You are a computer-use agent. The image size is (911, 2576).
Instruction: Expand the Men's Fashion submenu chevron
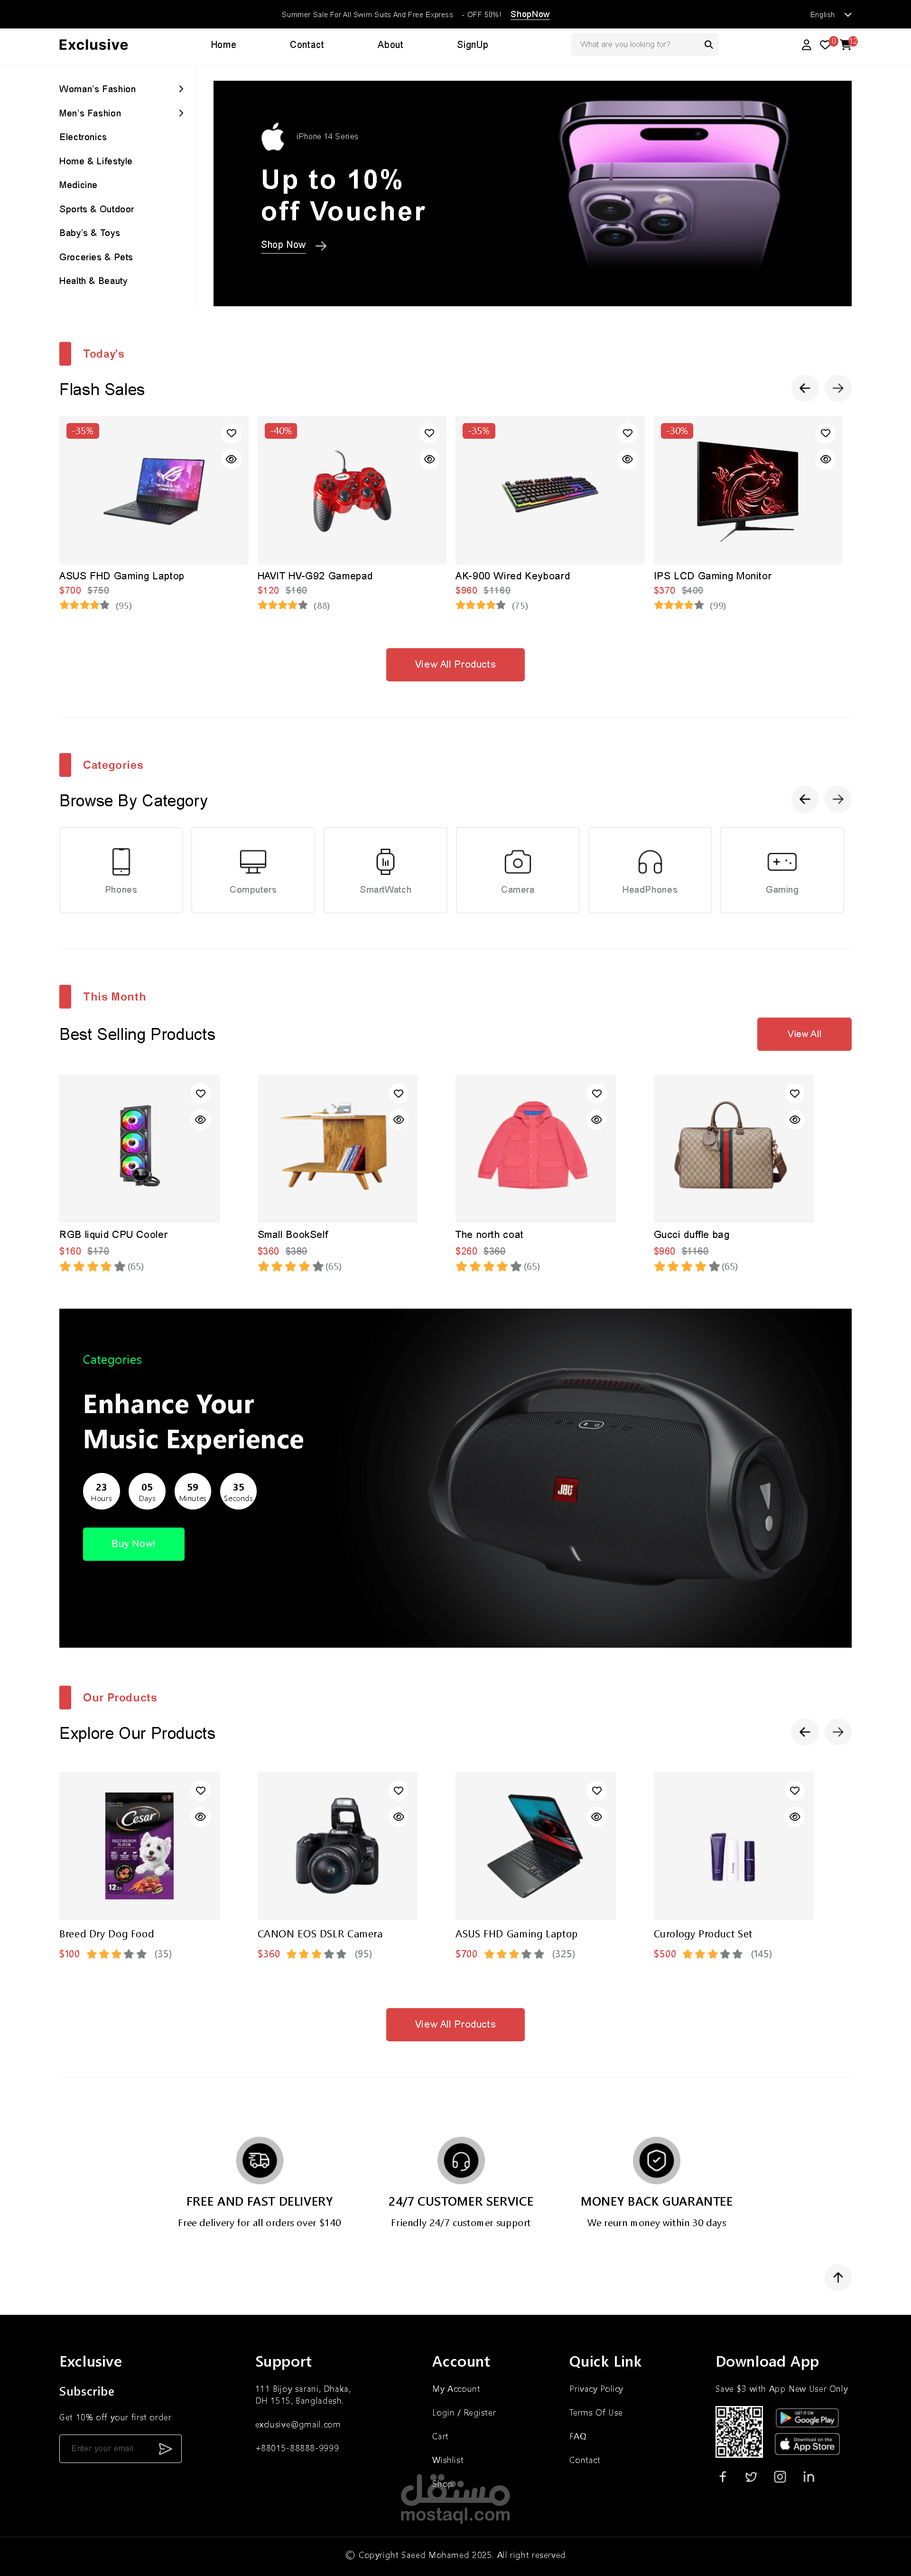point(181,113)
